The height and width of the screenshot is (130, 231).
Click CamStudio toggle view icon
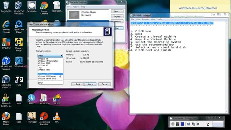click(x=188, y=124)
